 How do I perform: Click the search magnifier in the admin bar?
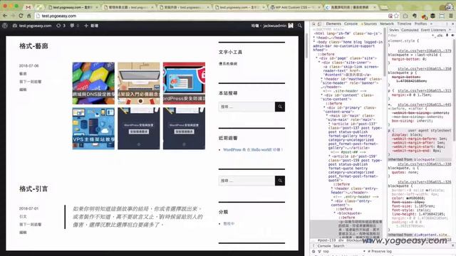(x=299, y=26)
